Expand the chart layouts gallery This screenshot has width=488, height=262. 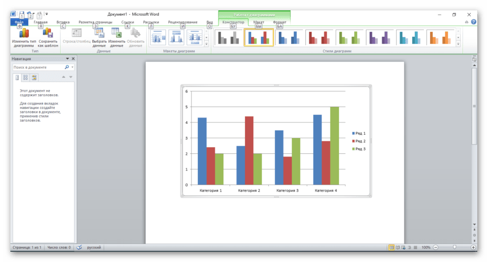206,44
